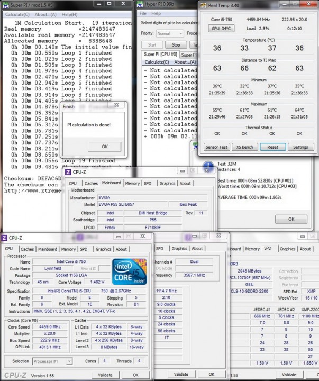Click the disabled Start button in Hyper PI
The width and height of the screenshot is (319, 381).
click(152, 45)
